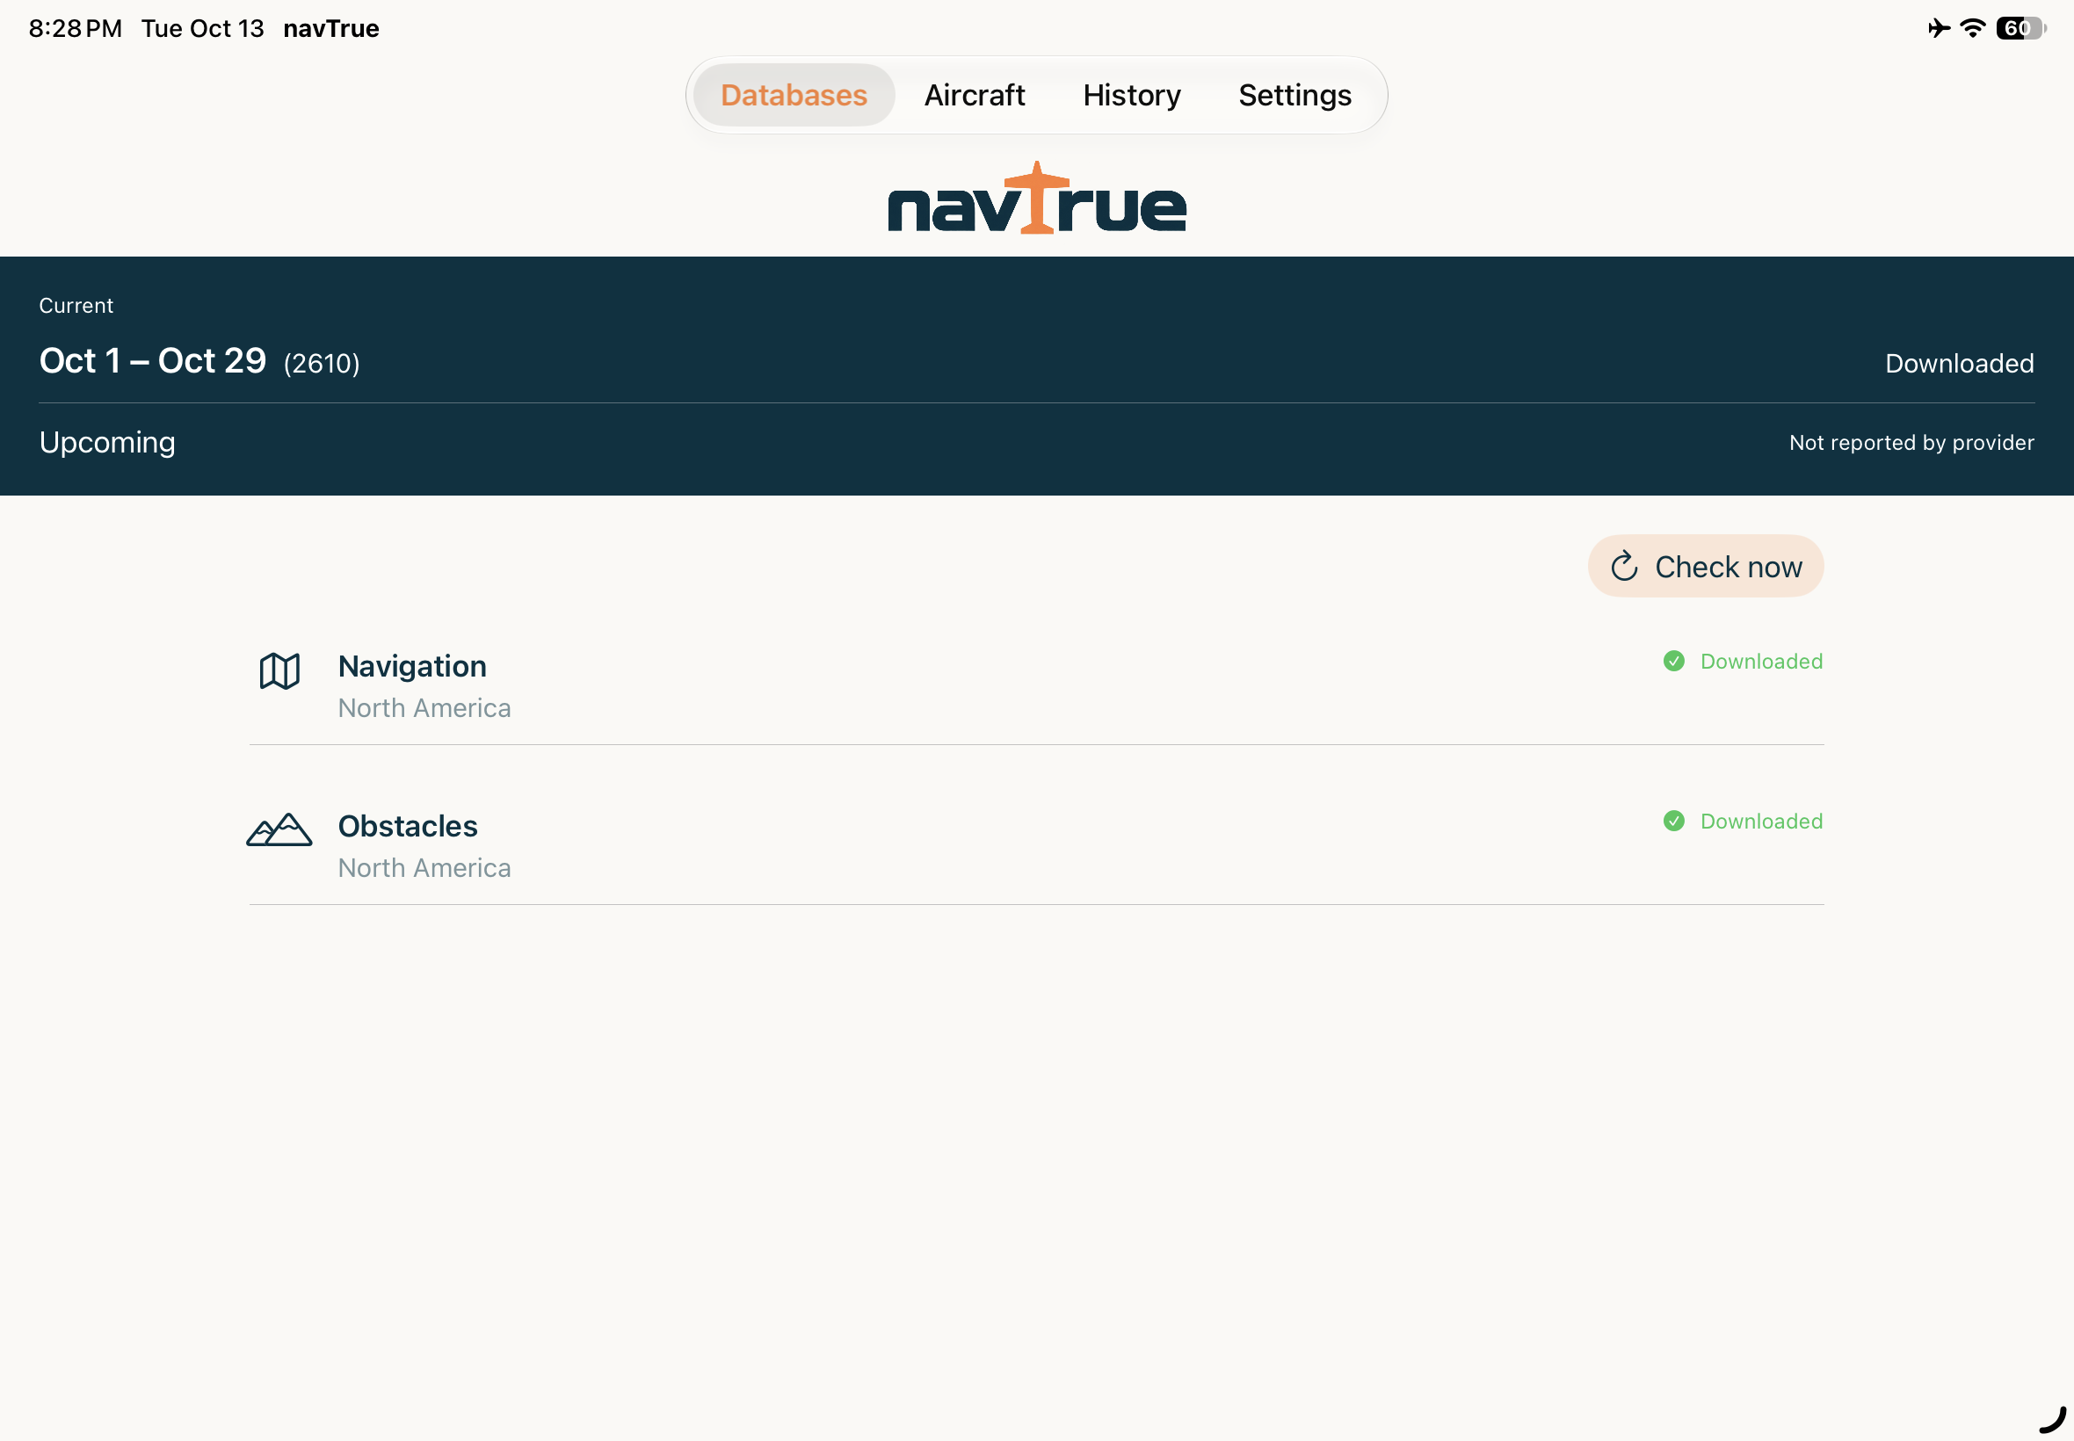Click Downloaded status for Navigation
Screen dimensions: 2074x1441
point(1760,661)
